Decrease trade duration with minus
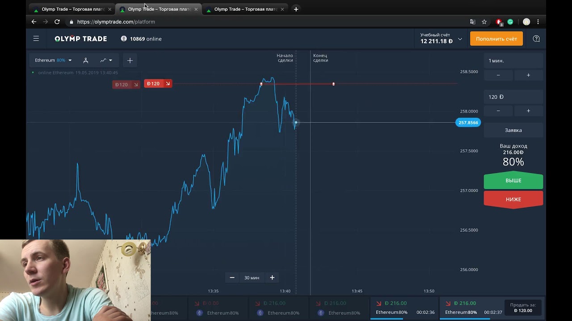 point(498,75)
